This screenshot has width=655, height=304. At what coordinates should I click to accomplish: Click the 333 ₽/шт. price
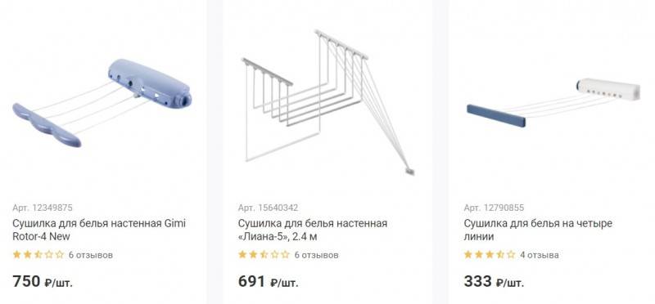[494, 282]
